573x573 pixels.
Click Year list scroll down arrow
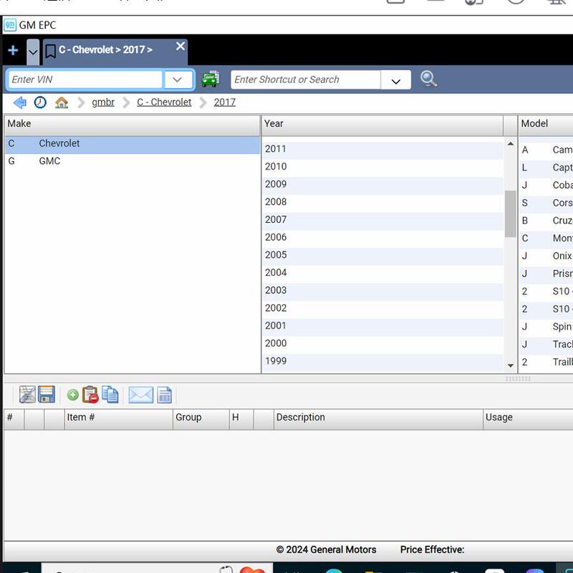tap(511, 365)
